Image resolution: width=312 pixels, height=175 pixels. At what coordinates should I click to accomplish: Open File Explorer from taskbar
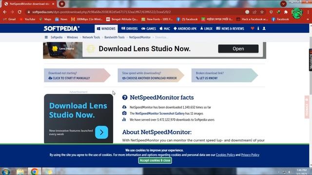[x=20, y=172]
